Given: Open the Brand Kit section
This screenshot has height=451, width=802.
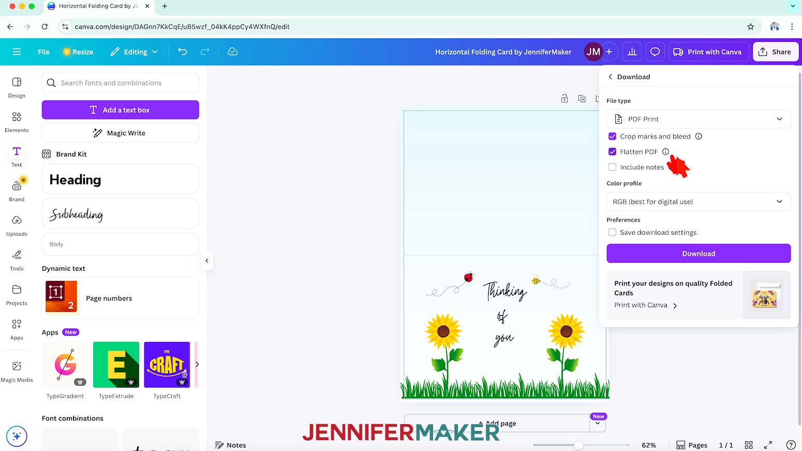Looking at the screenshot, I should click(x=64, y=154).
